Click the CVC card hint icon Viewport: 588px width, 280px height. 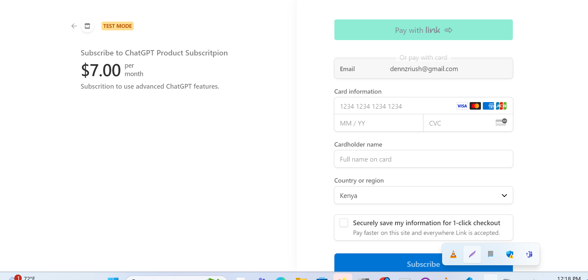501,122
